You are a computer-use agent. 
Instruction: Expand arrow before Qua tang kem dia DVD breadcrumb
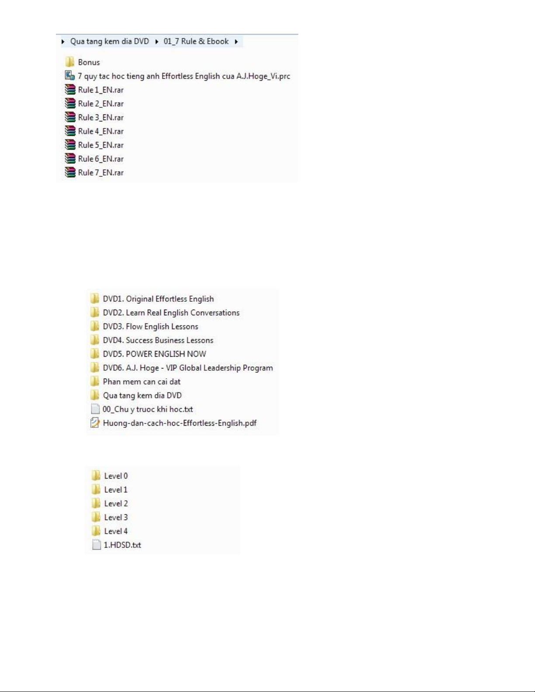(x=63, y=41)
